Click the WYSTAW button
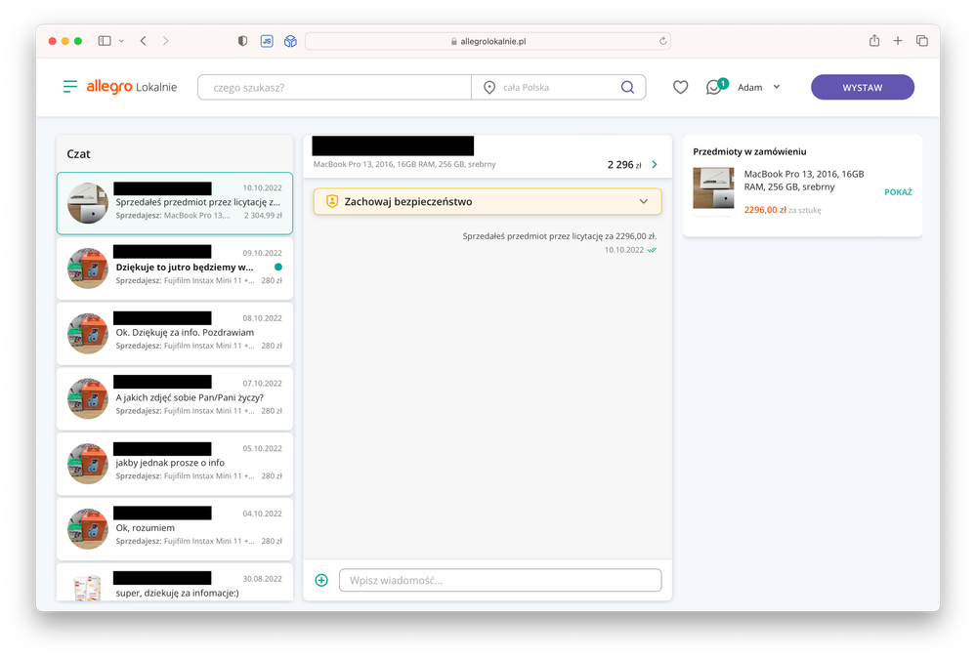The width and height of the screenshot is (976, 659). pos(862,87)
